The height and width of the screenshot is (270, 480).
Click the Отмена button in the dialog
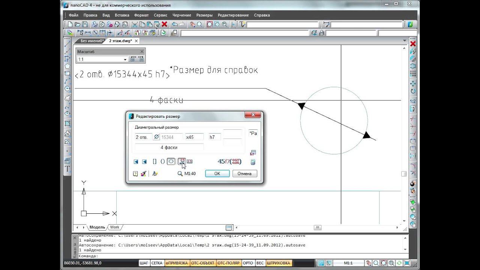click(x=244, y=174)
